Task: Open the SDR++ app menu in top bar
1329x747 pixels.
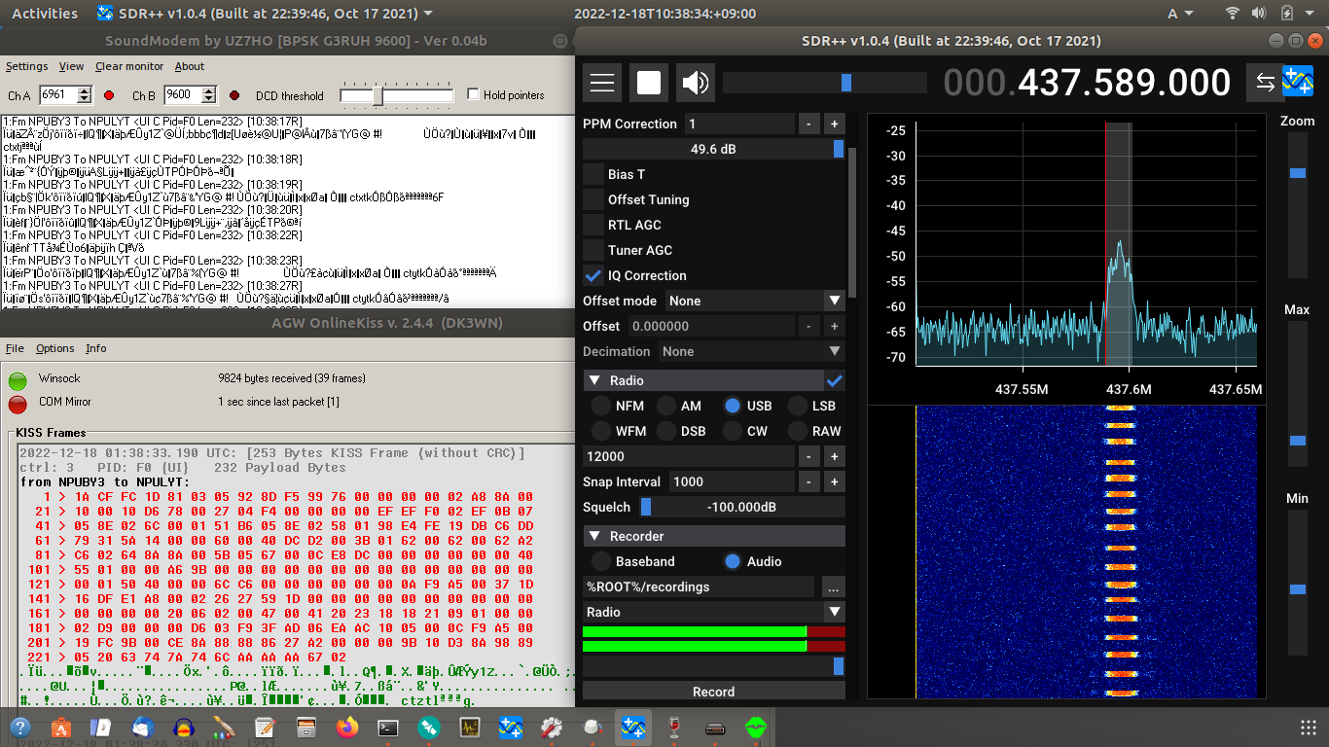Action: point(266,14)
